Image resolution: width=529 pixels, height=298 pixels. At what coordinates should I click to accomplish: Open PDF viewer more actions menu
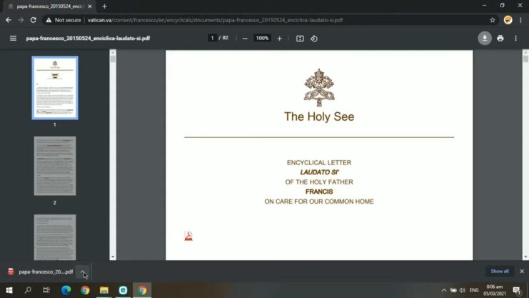point(515,38)
